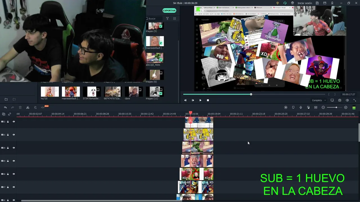Play the preview

pos(200,100)
